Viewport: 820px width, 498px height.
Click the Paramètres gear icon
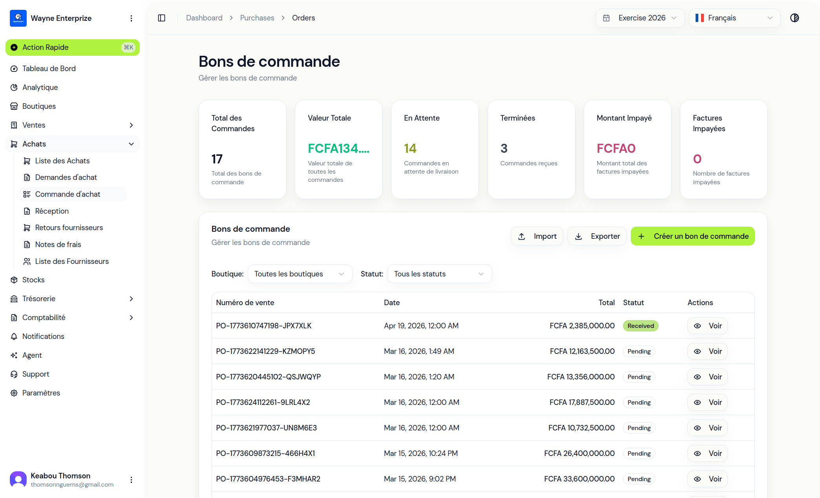14,393
